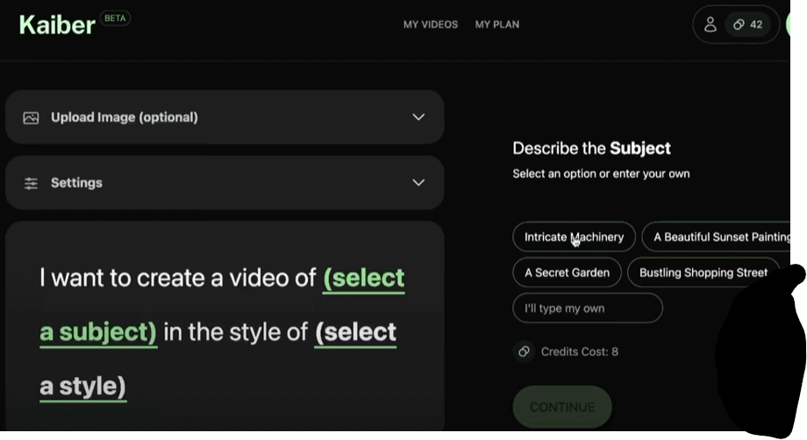Image resolution: width=807 pixels, height=440 pixels.
Task: Click the sliders icon beside Settings
Action: 31,183
